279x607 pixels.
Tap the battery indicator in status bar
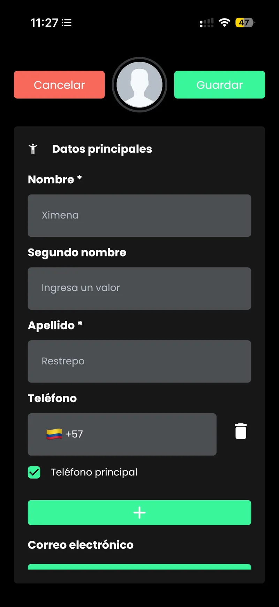coord(245,23)
